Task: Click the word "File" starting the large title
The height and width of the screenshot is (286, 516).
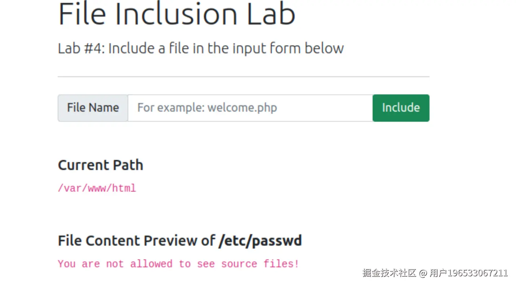Action: pos(82,14)
